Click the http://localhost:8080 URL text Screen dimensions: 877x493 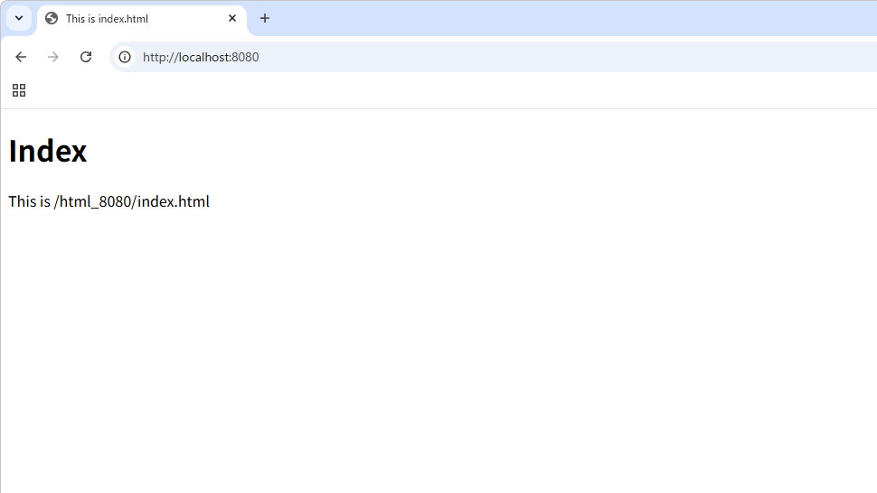[200, 57]
